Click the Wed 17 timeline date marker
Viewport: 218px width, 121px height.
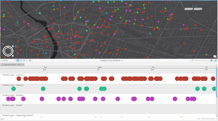coord(99,69)
